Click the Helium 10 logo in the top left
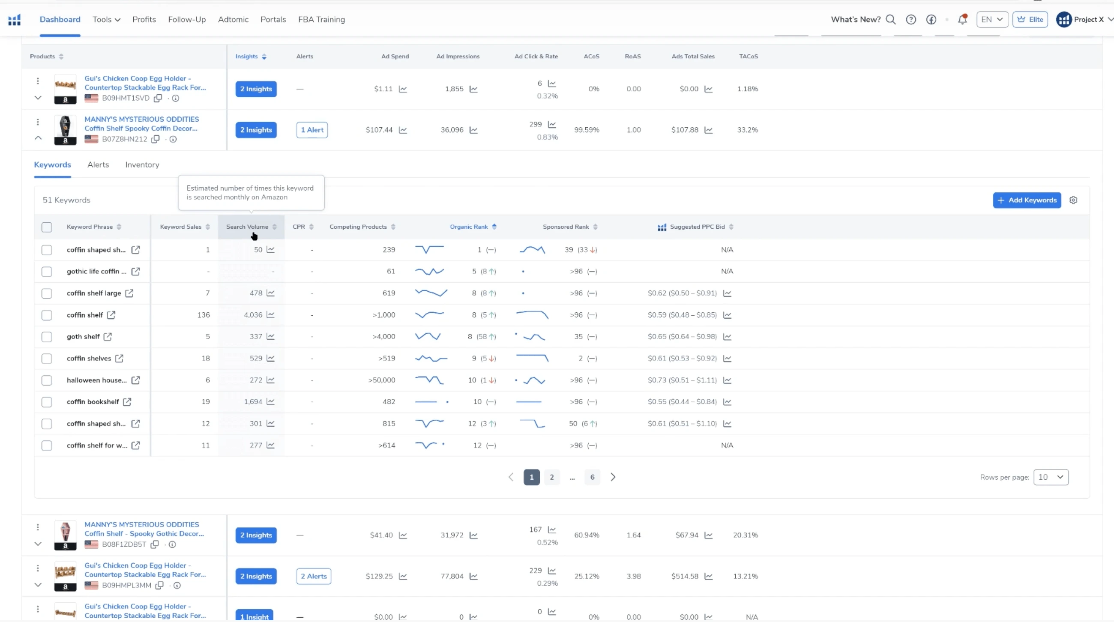 (14, 19)
